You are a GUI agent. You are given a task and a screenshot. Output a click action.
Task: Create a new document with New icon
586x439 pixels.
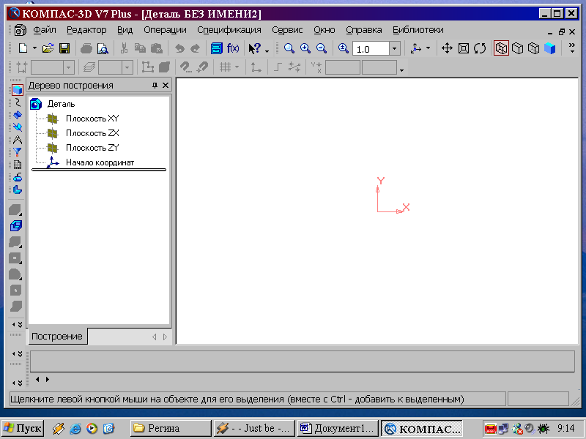(x=23, y=48)
